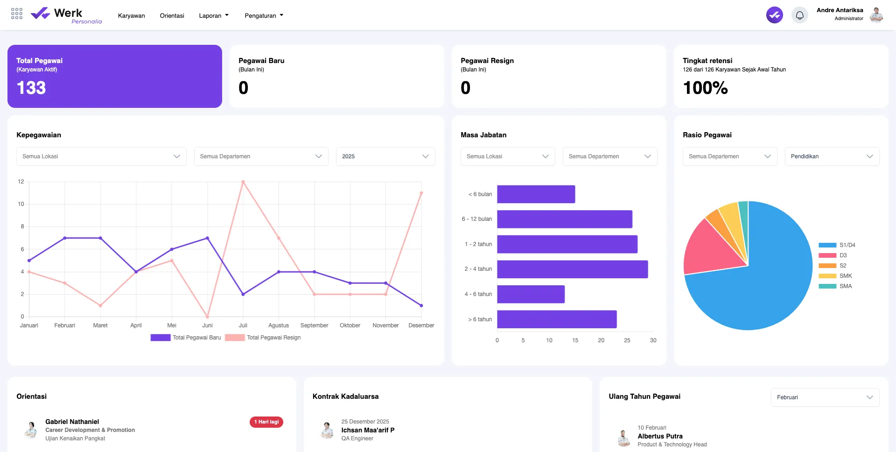Click Ichsan Maa'arif P's avatar
896x452 pixels.
click(327, 430)
